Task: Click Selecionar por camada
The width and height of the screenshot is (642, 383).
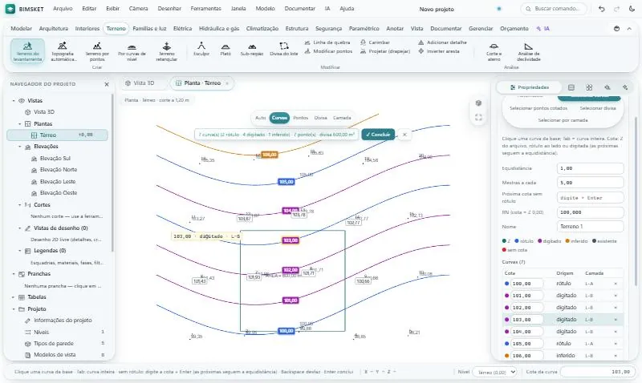Action: coord(563,120)
